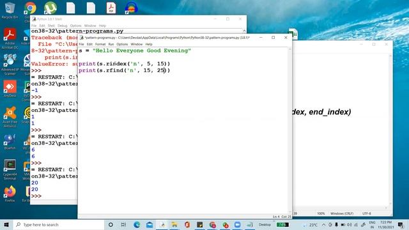Click the Cortana circle icon on taskbar
Image resolution: width=409 pixels, height=230 pixels.
[111, 224]
